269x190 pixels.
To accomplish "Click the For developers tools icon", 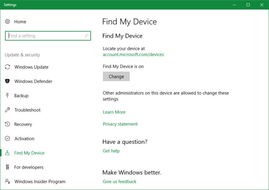I will tap(7, 167).
